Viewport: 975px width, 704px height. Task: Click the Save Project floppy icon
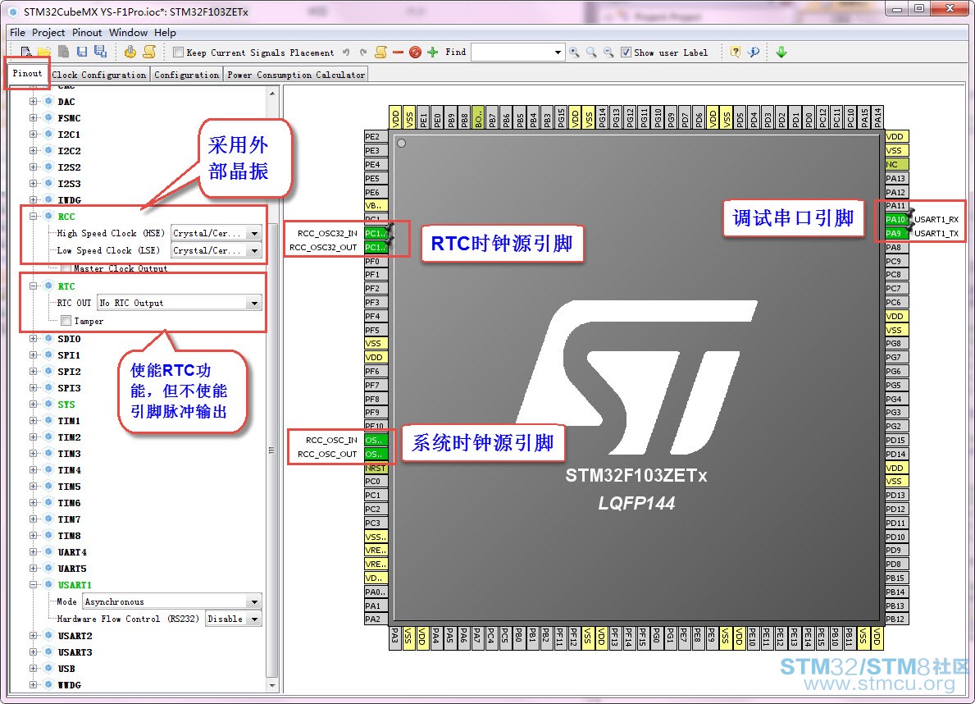81,52
